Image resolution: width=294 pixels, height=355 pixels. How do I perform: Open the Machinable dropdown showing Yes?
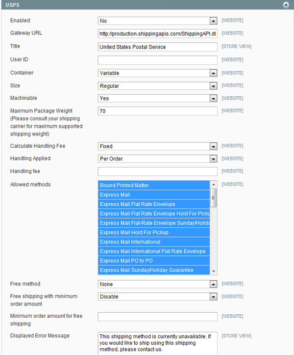[x=157, y=98]
